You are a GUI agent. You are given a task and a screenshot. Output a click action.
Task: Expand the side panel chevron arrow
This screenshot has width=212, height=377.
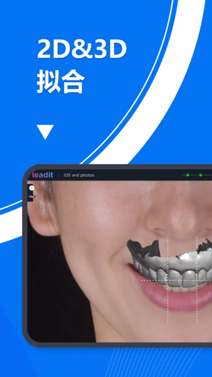coord(32,188)
